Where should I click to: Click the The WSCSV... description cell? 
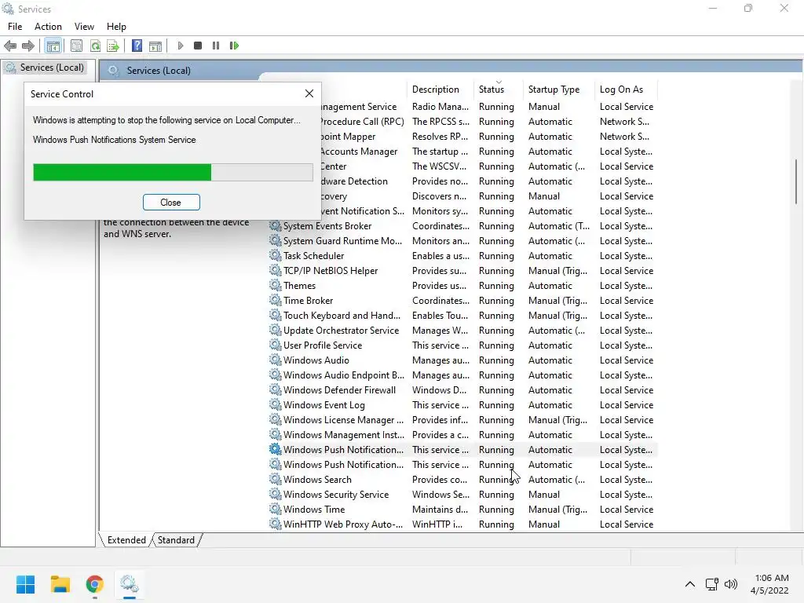click(x=440, y=166)
